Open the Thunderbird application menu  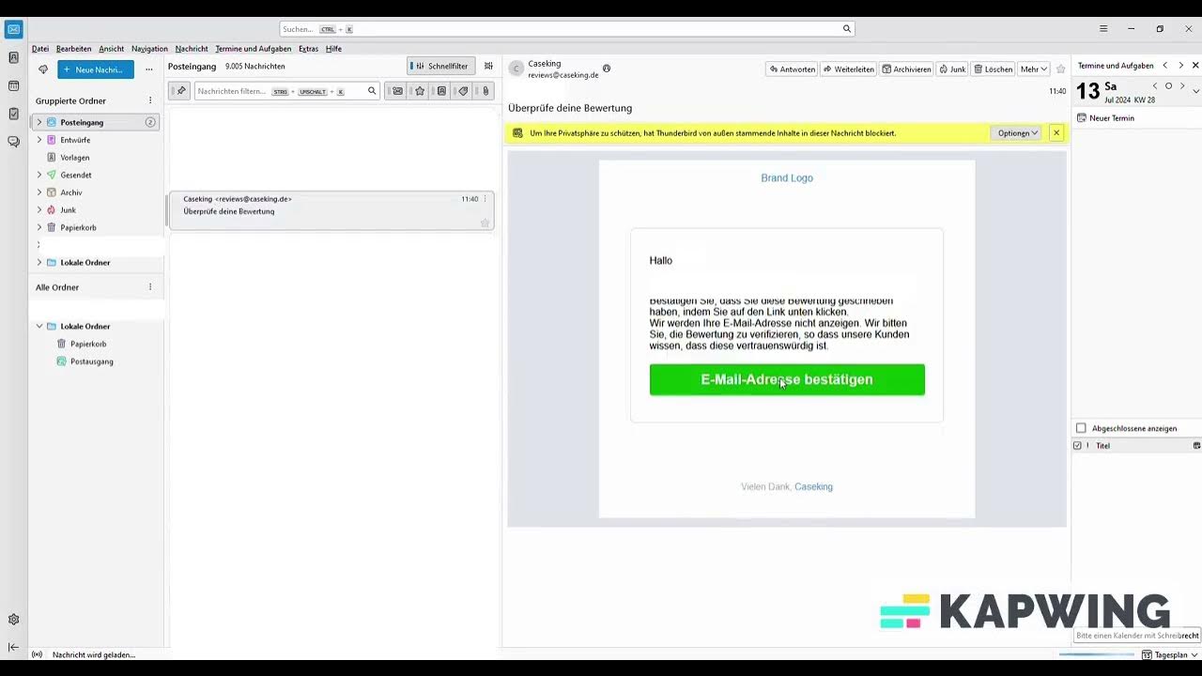(x=1103, y=29)
